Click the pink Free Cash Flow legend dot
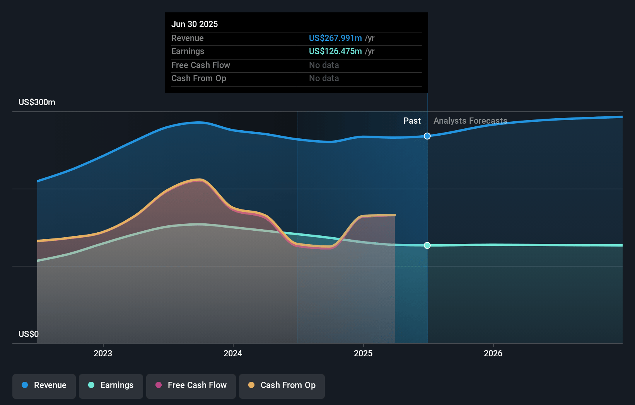Viewport: 635px width, 405px height. coord(159,385)
